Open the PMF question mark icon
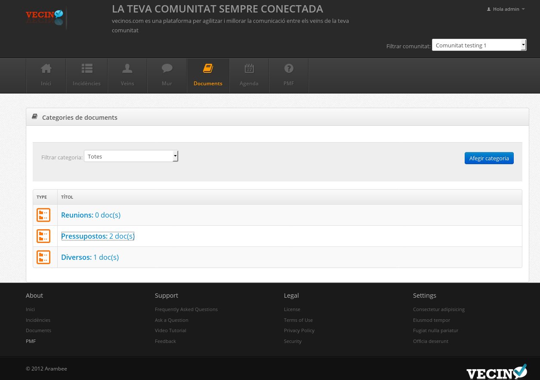Screen dimensions: 540x380 [x=289, y=69]
